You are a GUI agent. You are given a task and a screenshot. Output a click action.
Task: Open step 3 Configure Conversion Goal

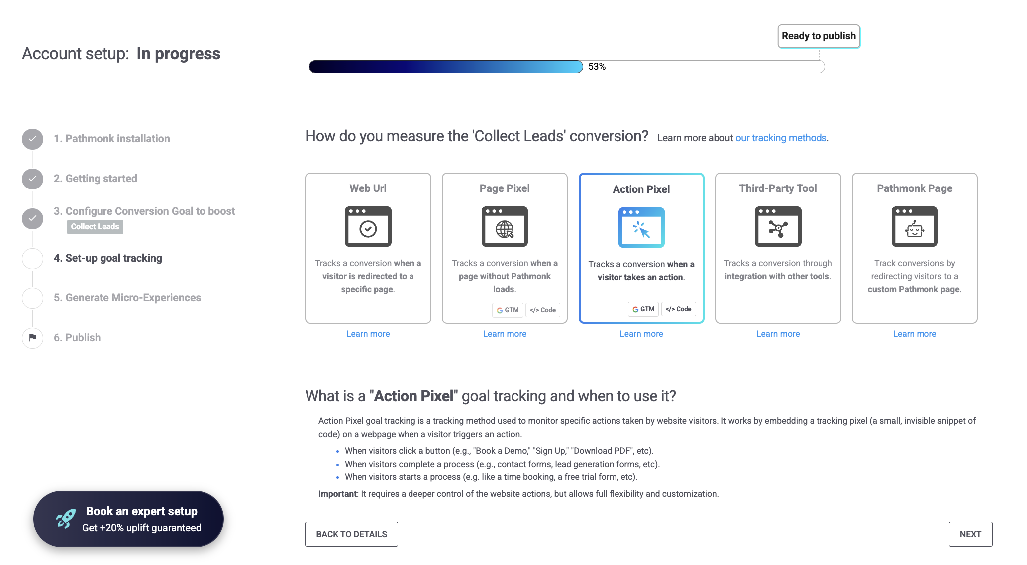[144, 211]
